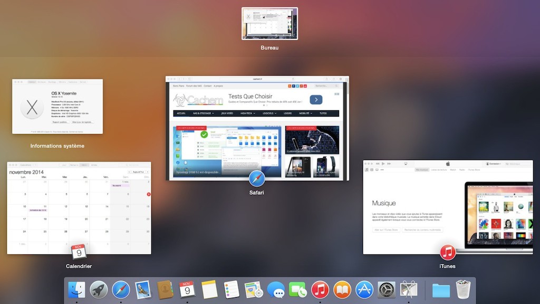This screenshot has width=540, height=304.
Task: Switch to iTunes Store tab in iTunes
Action: tap(474, 170)
